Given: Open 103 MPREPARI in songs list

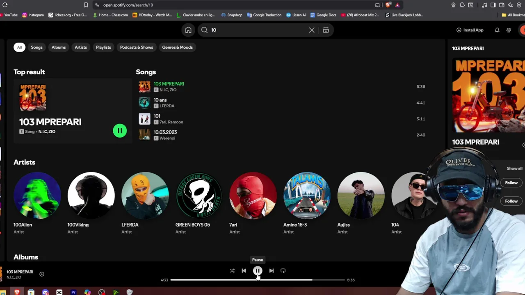Looking at the screenshot, I should click(x=169, y=84).
